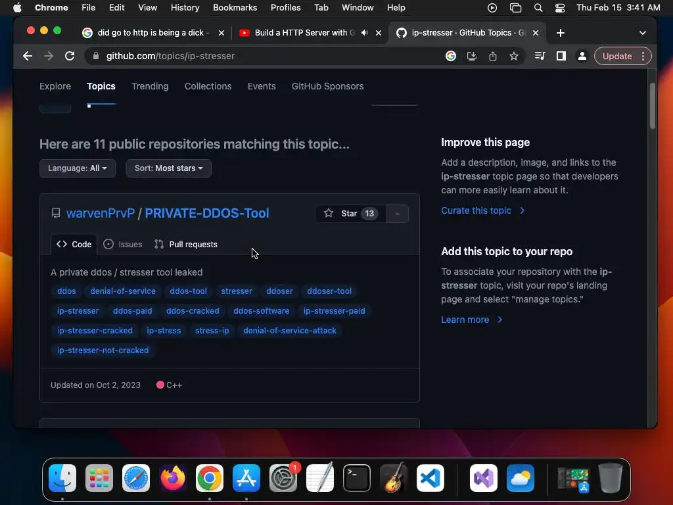Expand the Language: All dropdown
Image resolution: width=673 pixels, height=505 pixels.
pyautogui.click(x=78, y=168)
